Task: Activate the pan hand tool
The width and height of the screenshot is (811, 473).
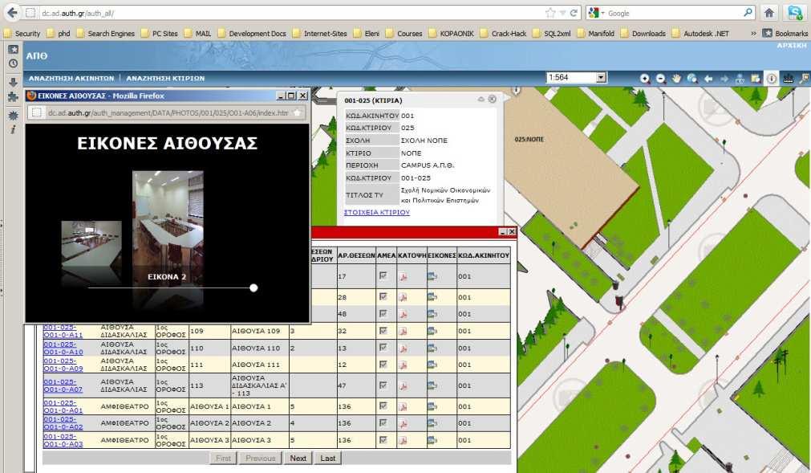Action: [676, 79]
